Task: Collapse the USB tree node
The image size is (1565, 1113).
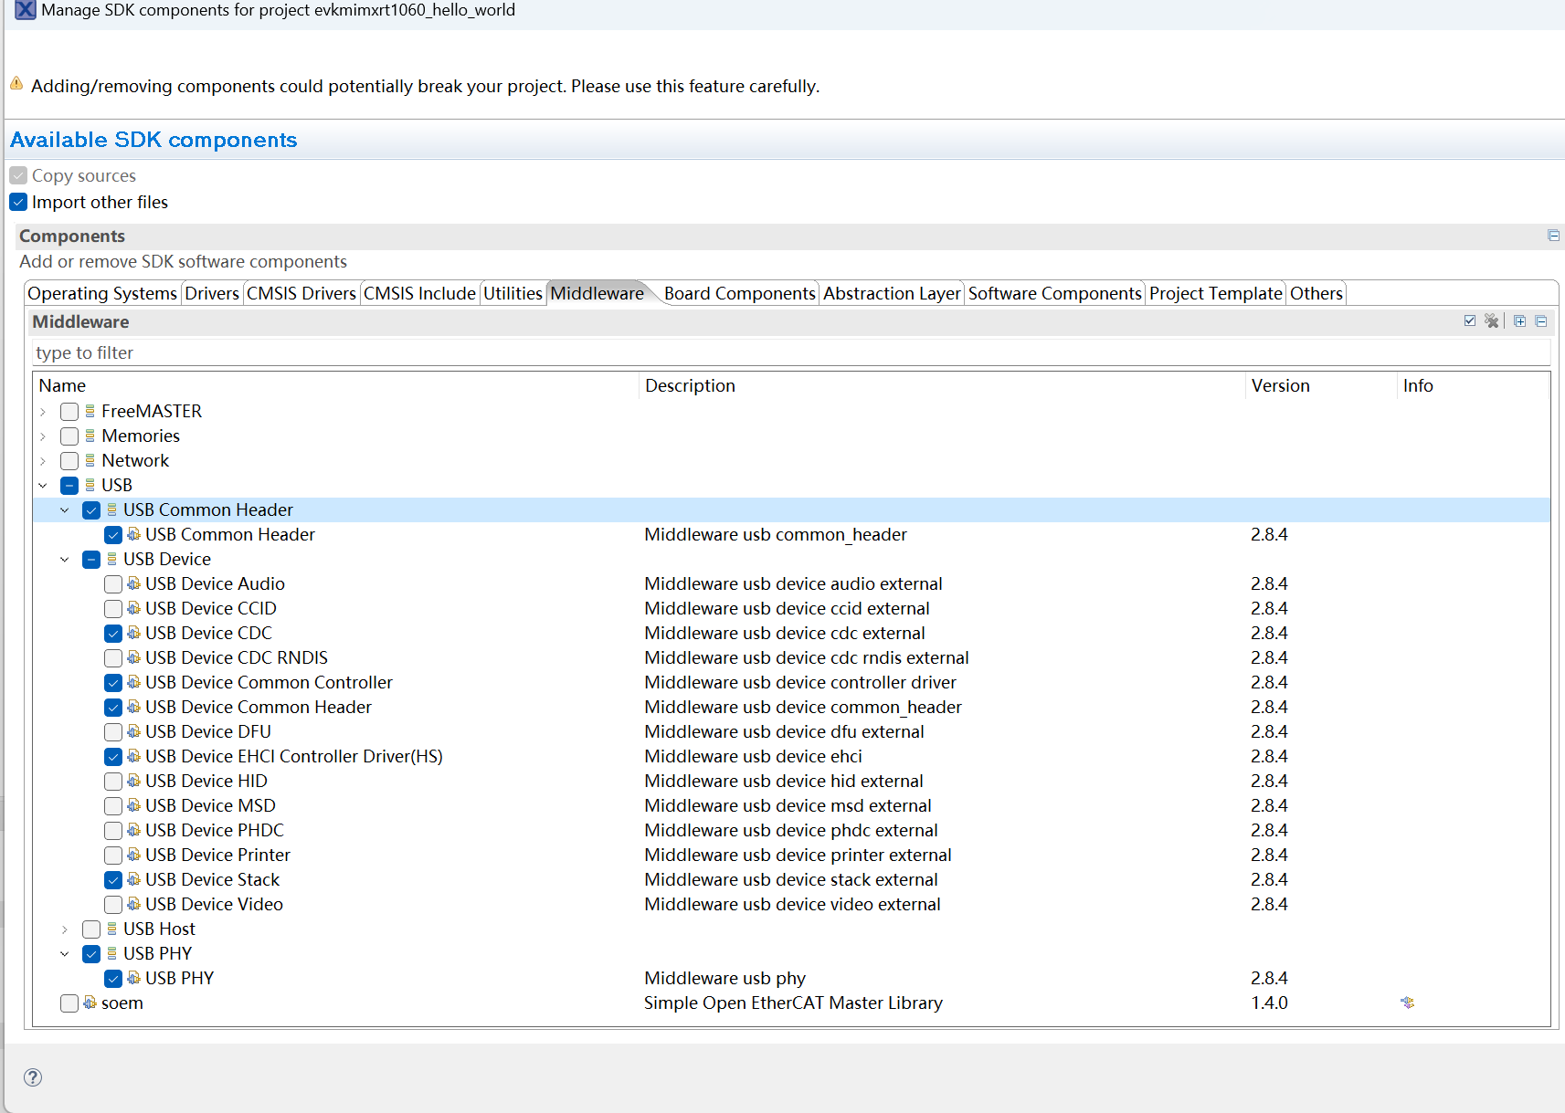Action: pyautogui.click(x=43, y=485)
